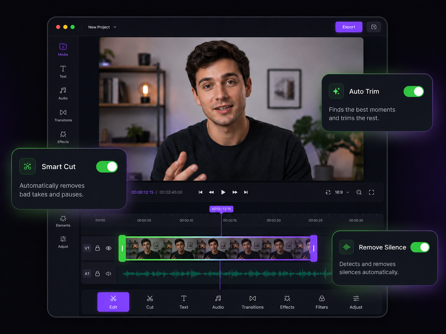Enter fullscreen preview mode
The width and height of the screenshot is (446, 334).
[x=371, y=192]
